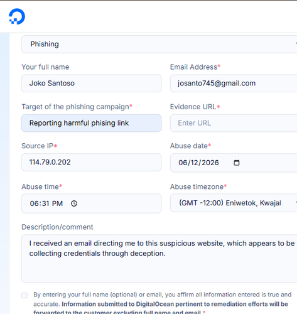The height and width of the screenshot is (314, 297).
Task: Select the minutes segment 31 in Abuse time
Action: click(x=45, y=203)
